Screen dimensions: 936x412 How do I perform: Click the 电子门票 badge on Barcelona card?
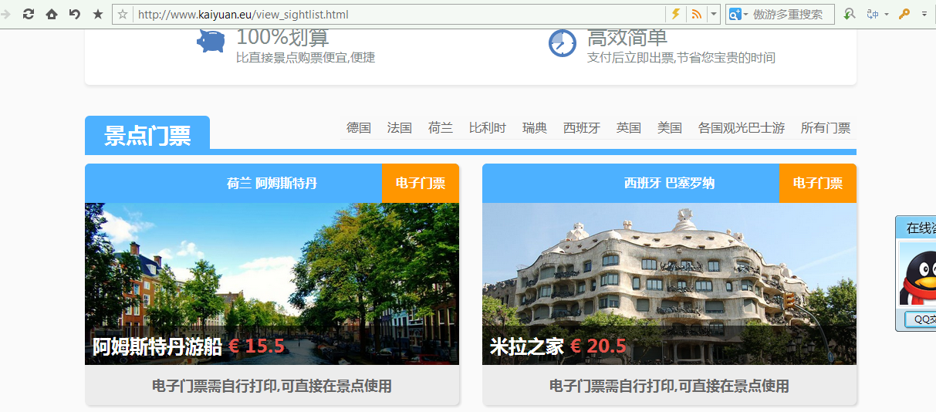818,183
